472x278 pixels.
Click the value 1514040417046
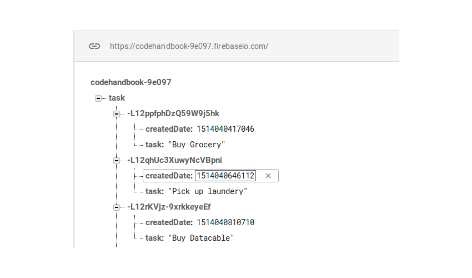click(x=225, y=129)
